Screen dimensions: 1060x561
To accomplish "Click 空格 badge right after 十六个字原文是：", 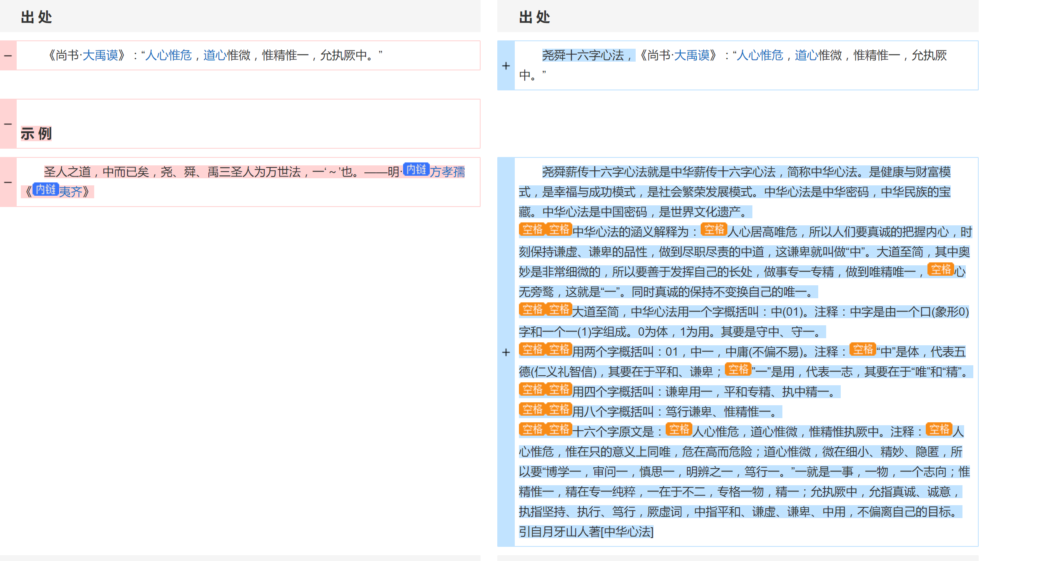I will pyautogui.click(x=679, y=429).
